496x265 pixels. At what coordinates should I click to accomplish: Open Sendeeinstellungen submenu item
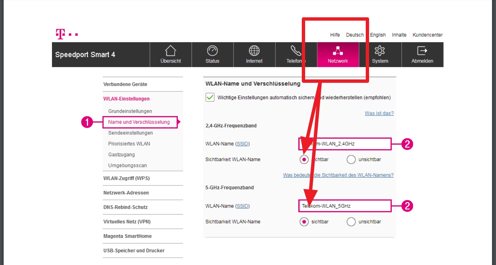[x=131, y=133]
